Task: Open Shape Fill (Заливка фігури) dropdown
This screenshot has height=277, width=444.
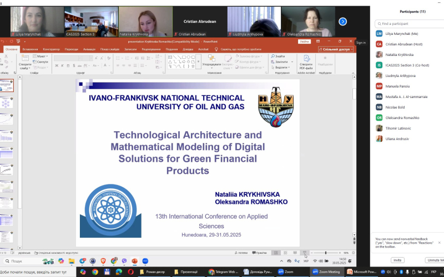Action: [x=249, y=57]
